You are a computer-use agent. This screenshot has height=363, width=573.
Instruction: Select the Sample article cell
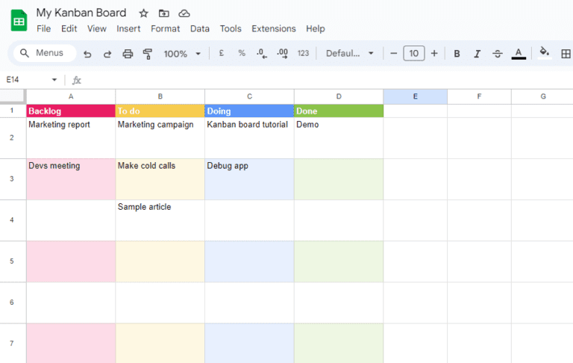tap(160, 220)
